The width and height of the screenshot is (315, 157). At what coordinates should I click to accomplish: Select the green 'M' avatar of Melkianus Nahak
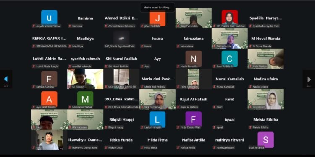point(85,99)
